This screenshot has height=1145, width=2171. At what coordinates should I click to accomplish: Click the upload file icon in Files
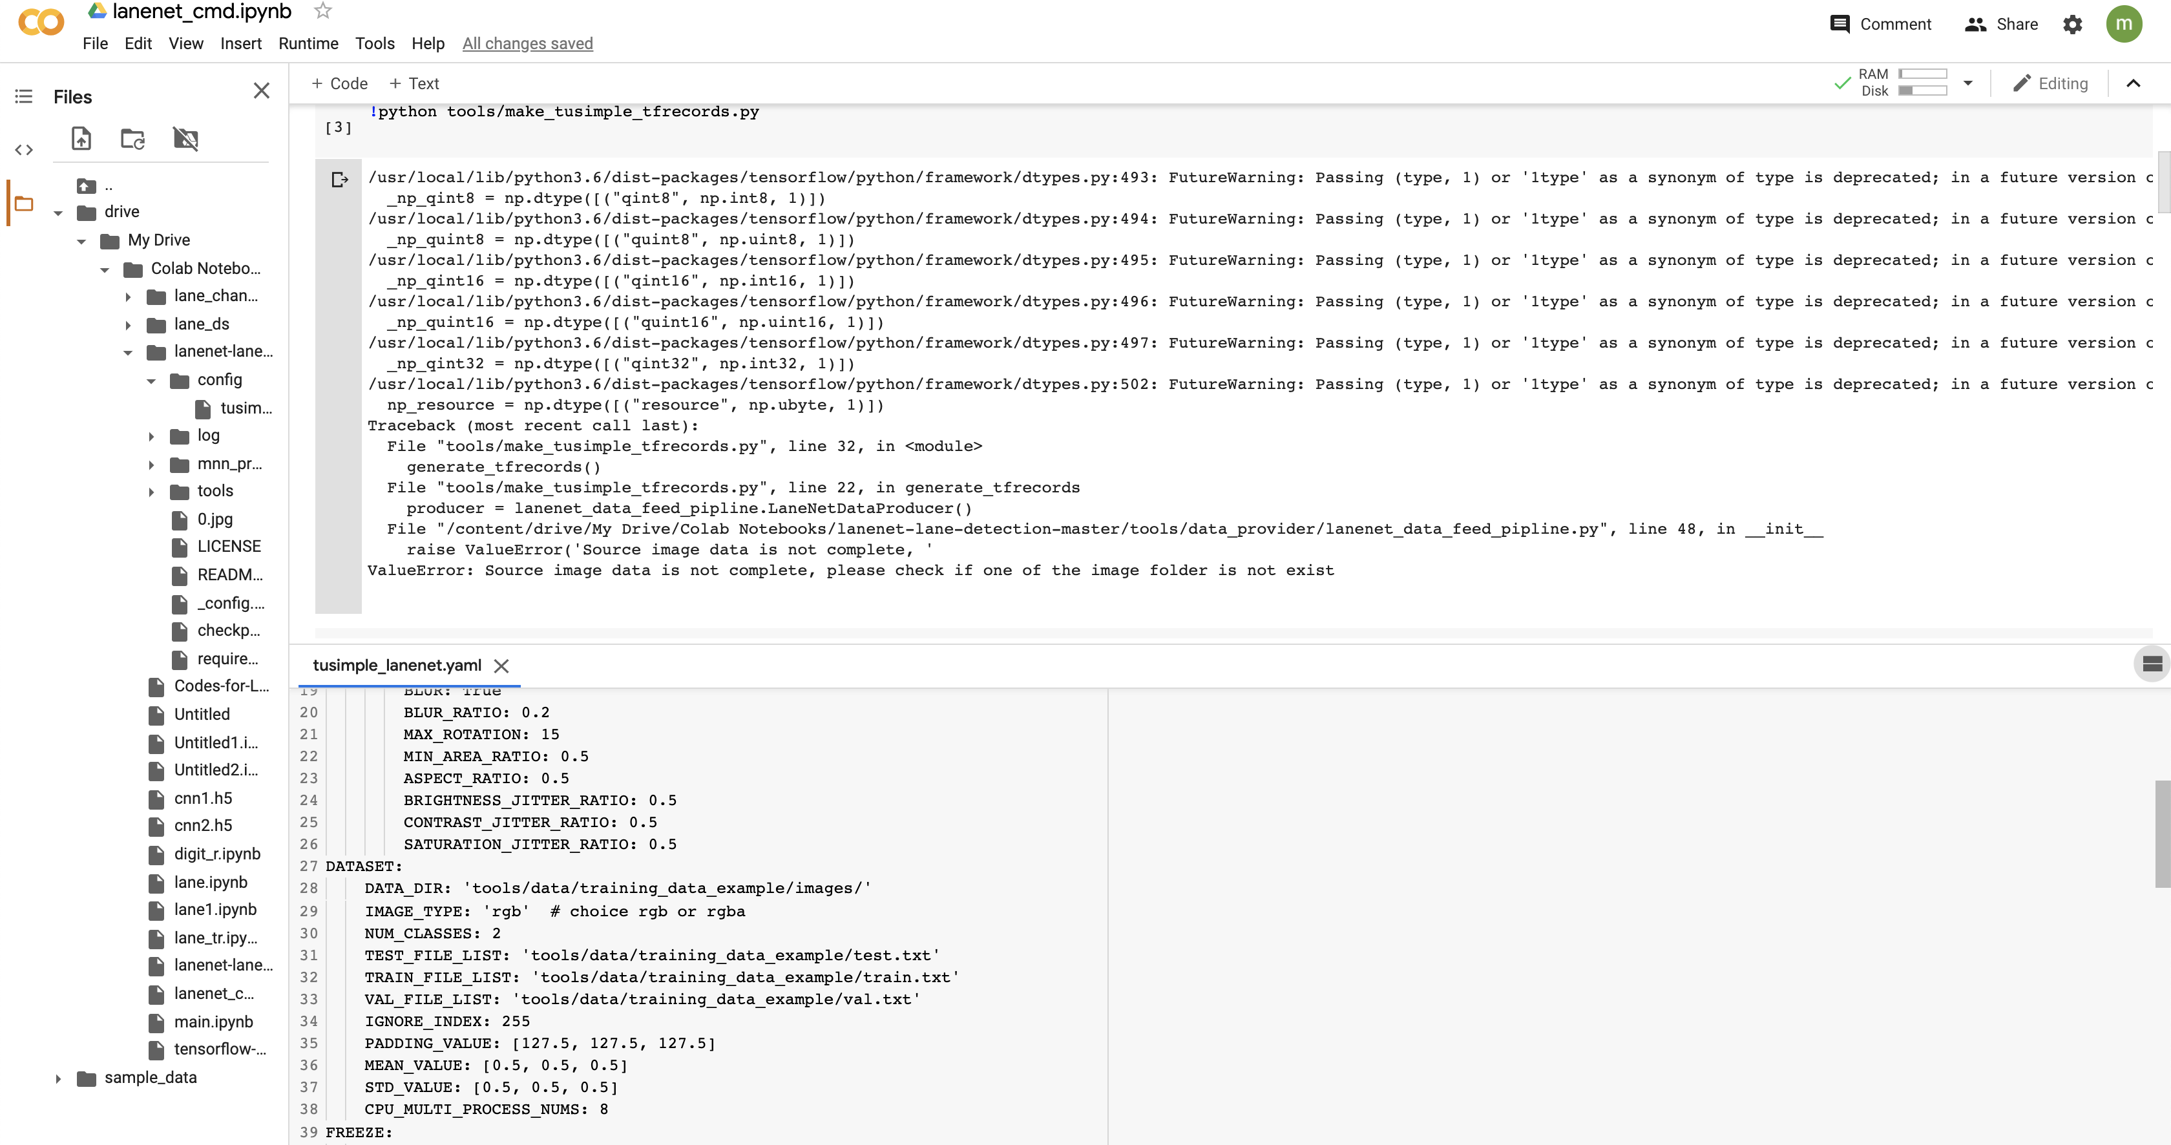tap(82, 139)
